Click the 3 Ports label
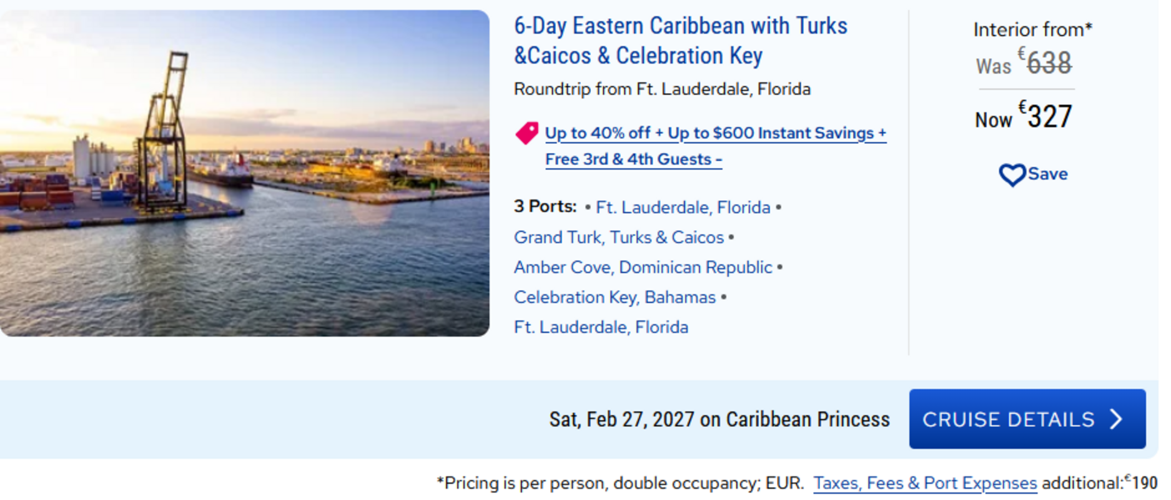The width and height of the screenshot is (1171, 500). click(x=545, y=207)
